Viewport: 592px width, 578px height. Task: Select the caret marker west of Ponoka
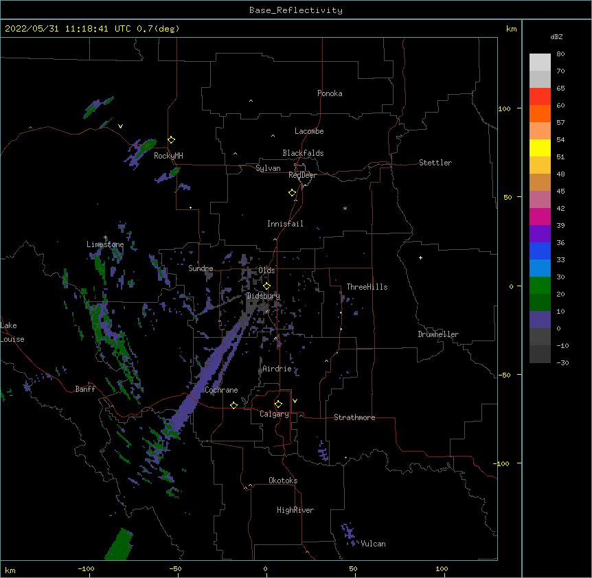[x=251, y=101]
